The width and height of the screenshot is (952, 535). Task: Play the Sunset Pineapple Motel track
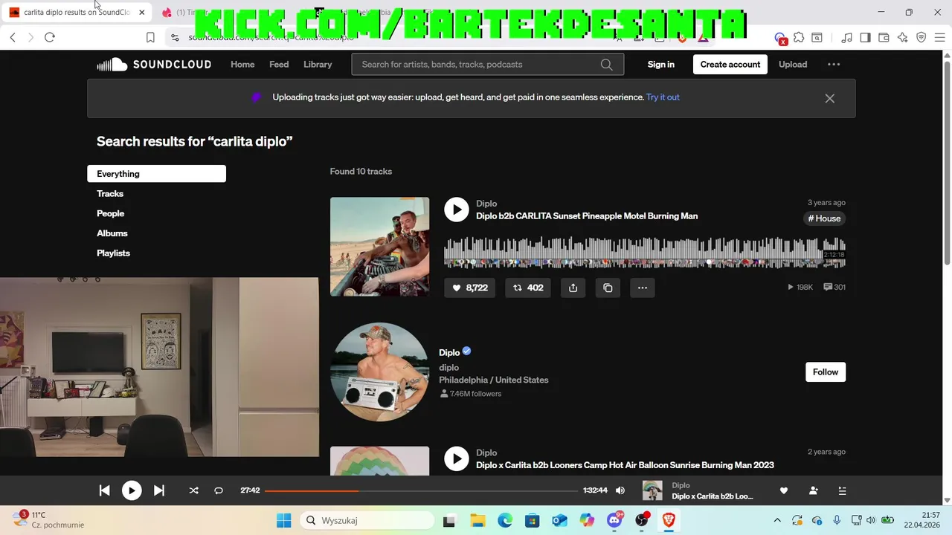[457, 210]
